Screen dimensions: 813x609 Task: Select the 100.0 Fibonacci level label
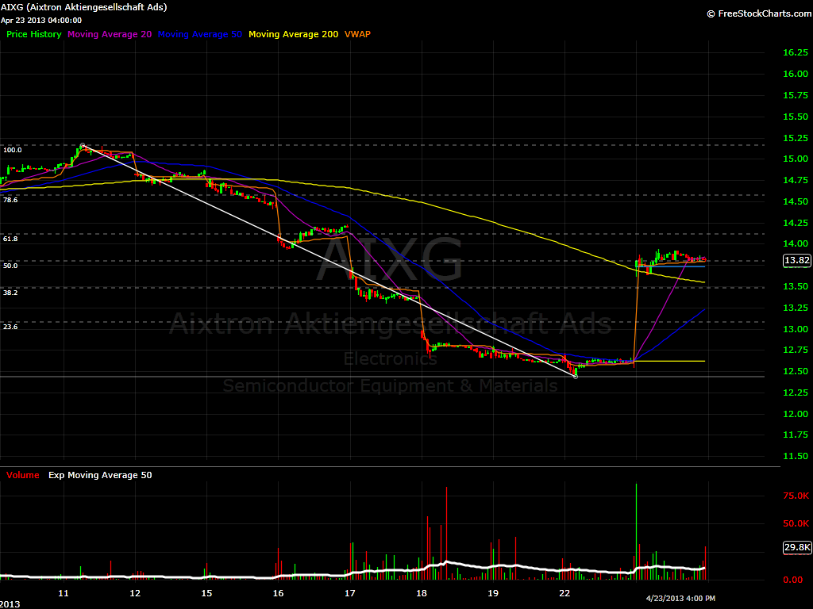pyautogui.click(x=11, y=149)
